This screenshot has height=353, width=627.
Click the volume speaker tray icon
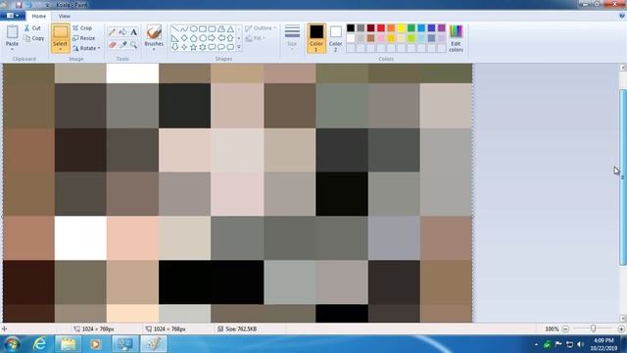coord(580,344)
